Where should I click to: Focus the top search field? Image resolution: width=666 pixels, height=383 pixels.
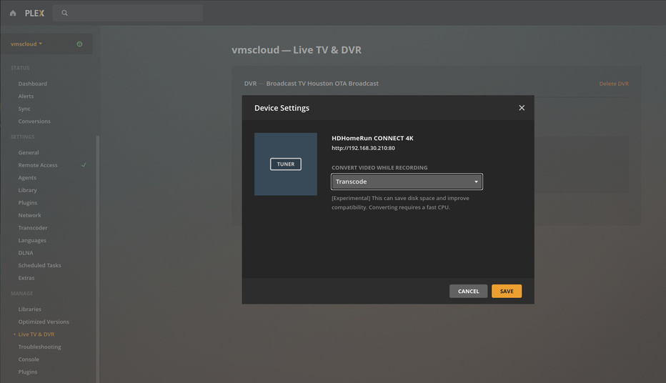(x=128, y=13)
